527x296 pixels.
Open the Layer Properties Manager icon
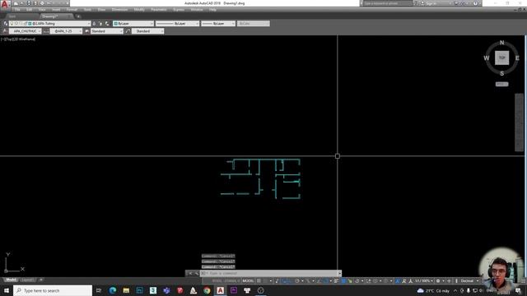[6, 24]
